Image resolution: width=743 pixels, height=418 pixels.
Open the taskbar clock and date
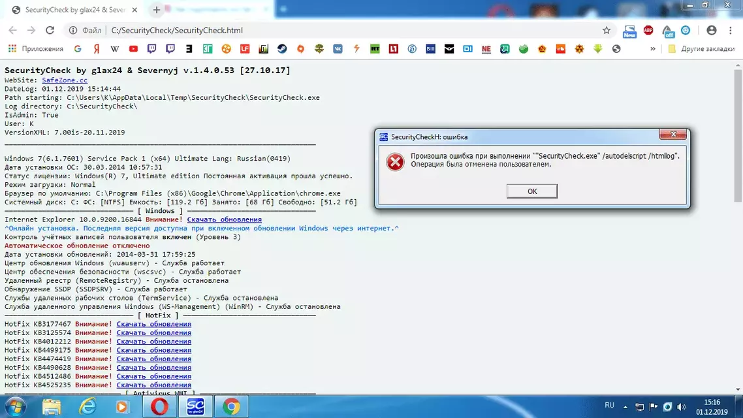pos(712,407)
